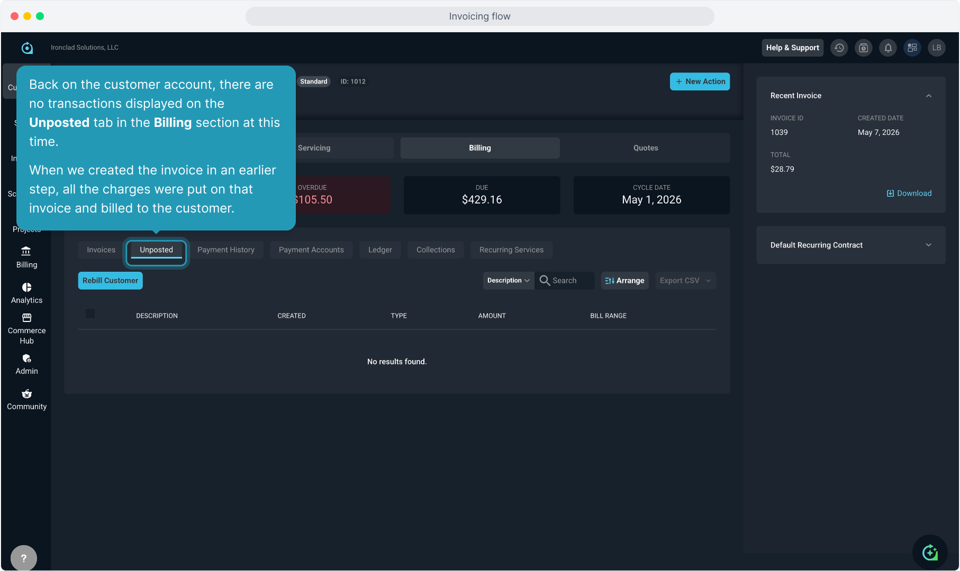The width and height of the screenshot is (960, 571).
Task: Open Help & Support
Action: tap(793, 48)
